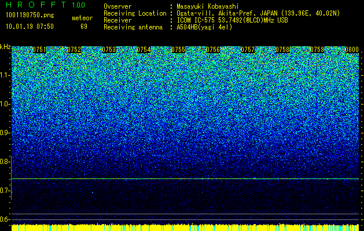Click the Receiving Location label

pos(135,13)
